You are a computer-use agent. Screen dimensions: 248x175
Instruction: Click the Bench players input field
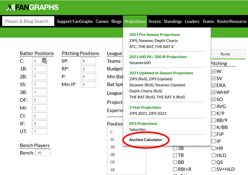43,152
